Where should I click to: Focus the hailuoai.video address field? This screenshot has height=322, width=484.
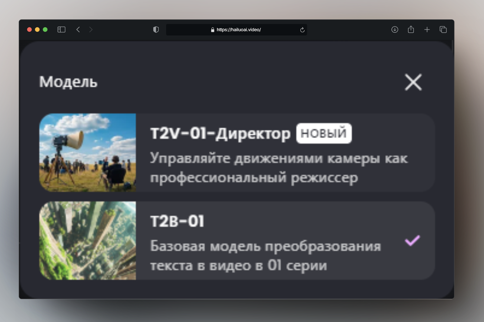click(237, 30)
